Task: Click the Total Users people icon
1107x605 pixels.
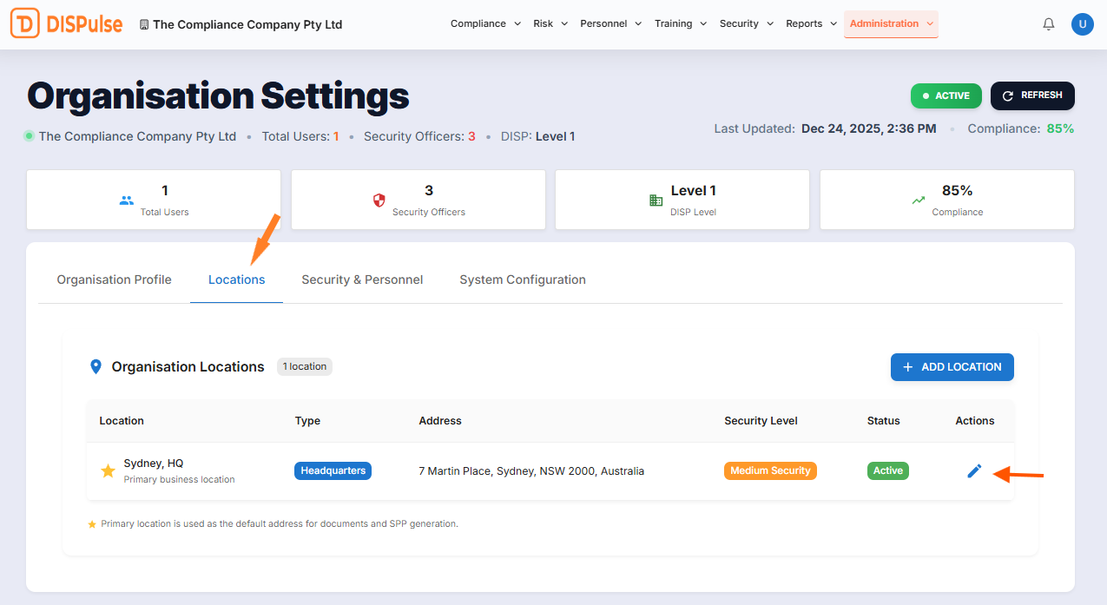Action: point(127,200)
